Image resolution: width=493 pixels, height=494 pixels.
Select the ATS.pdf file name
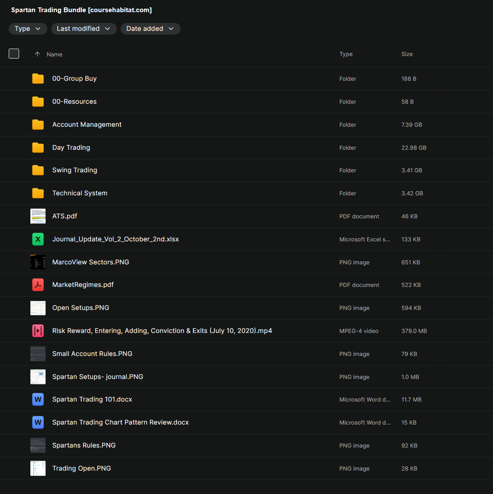(65, 216)
